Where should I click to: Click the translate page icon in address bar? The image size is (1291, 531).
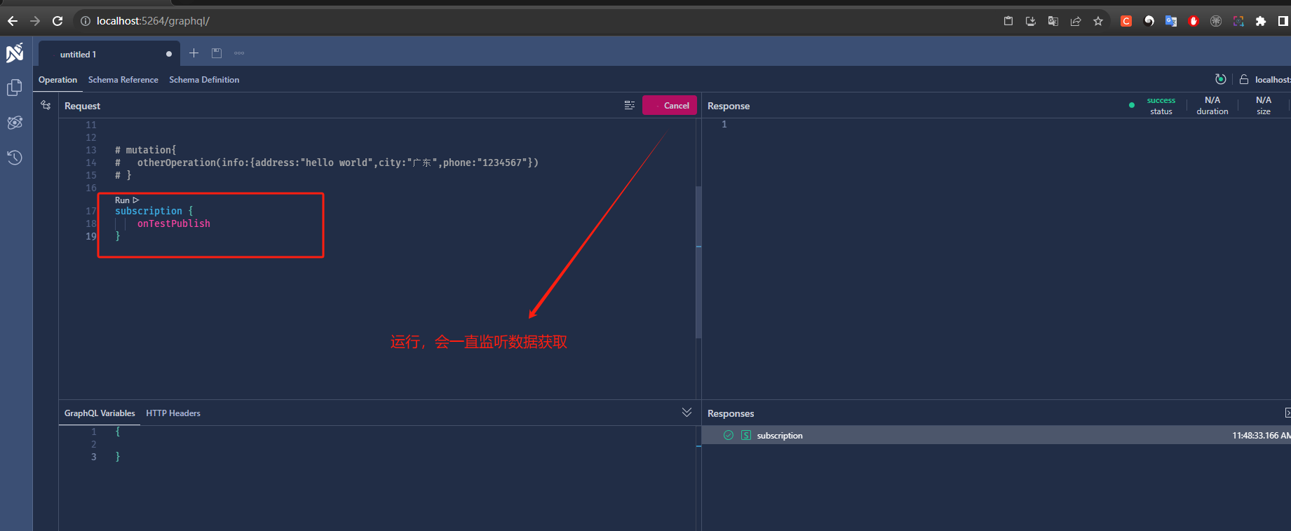point(1053,21)
